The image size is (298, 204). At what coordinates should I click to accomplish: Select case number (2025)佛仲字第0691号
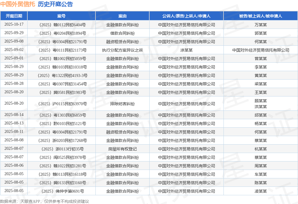click(x=63, y=191)
